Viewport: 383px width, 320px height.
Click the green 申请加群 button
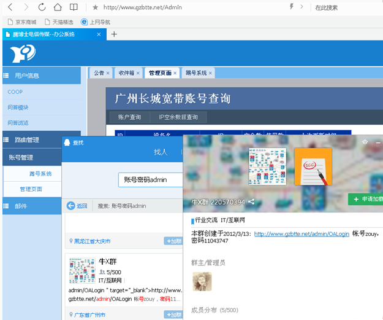pyautogui.click(x=366, y=200)
